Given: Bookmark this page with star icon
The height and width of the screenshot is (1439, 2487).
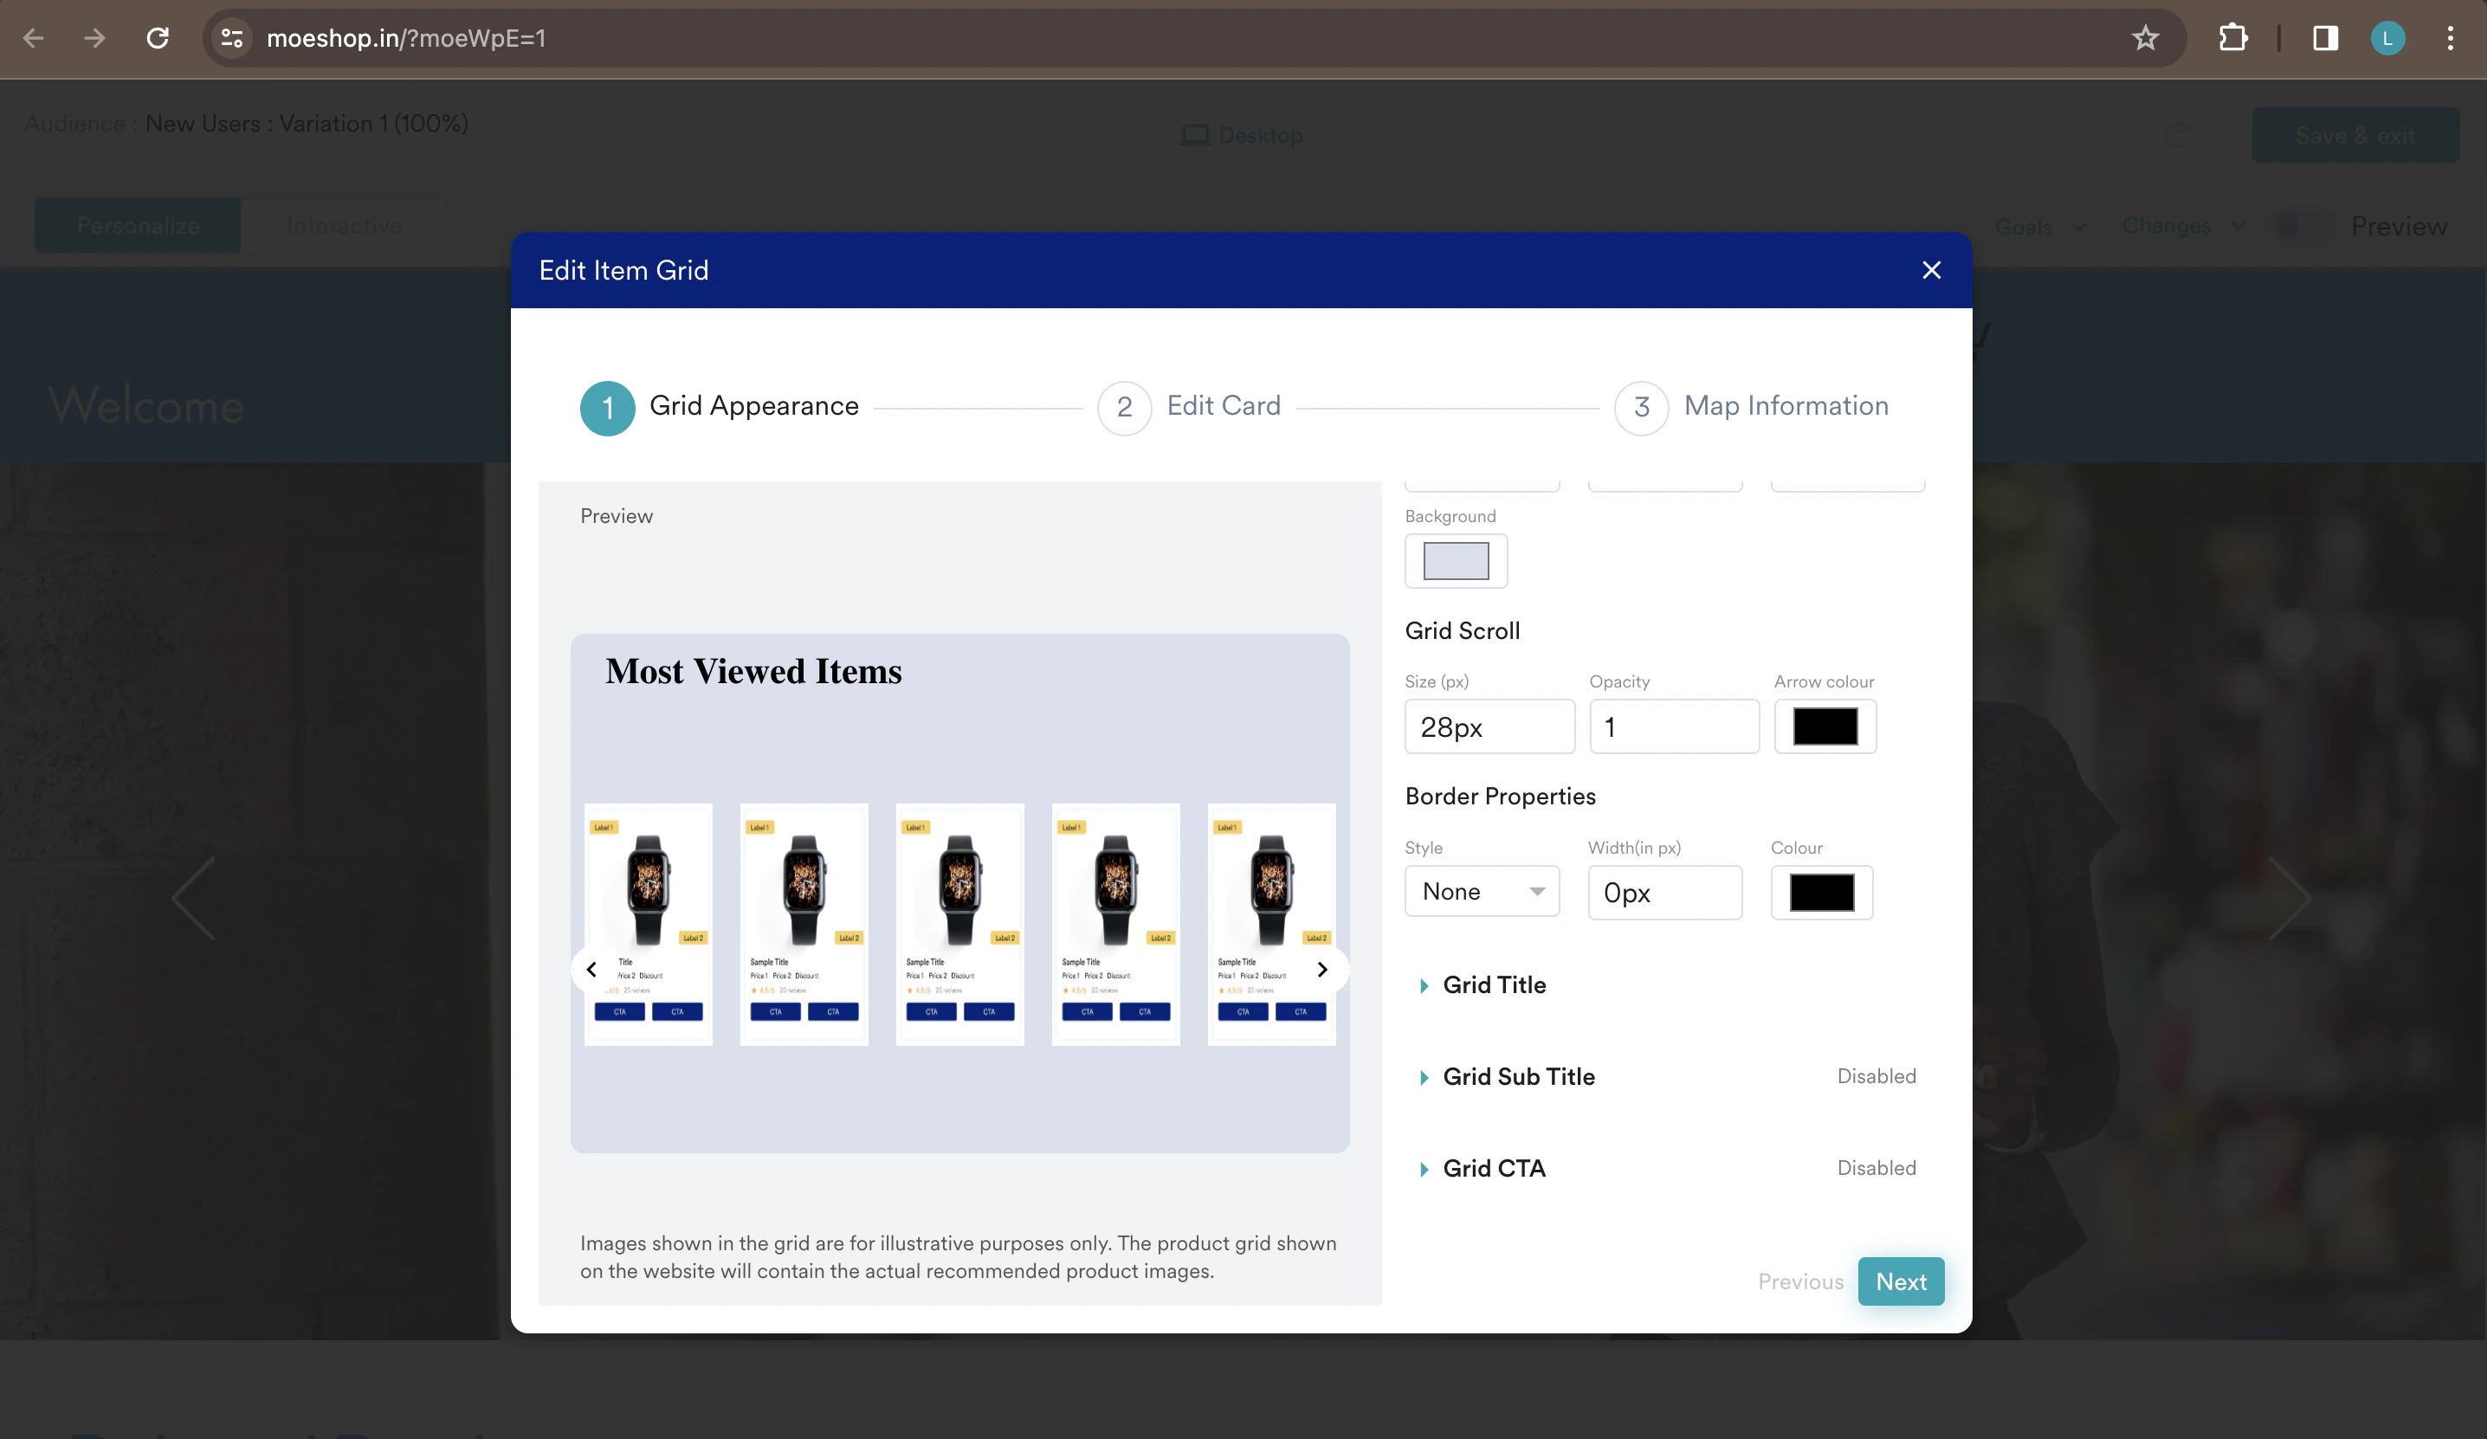Looking at the screenshot, I should [2145, 38].
